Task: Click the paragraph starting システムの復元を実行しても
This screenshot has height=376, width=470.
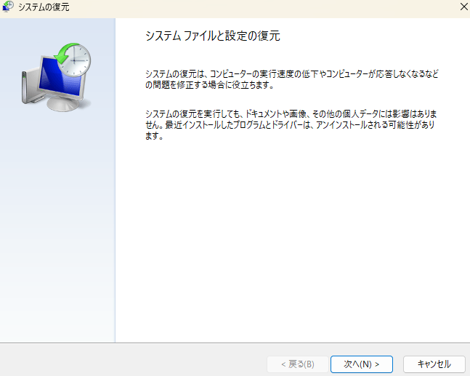Action: (291, 124)
